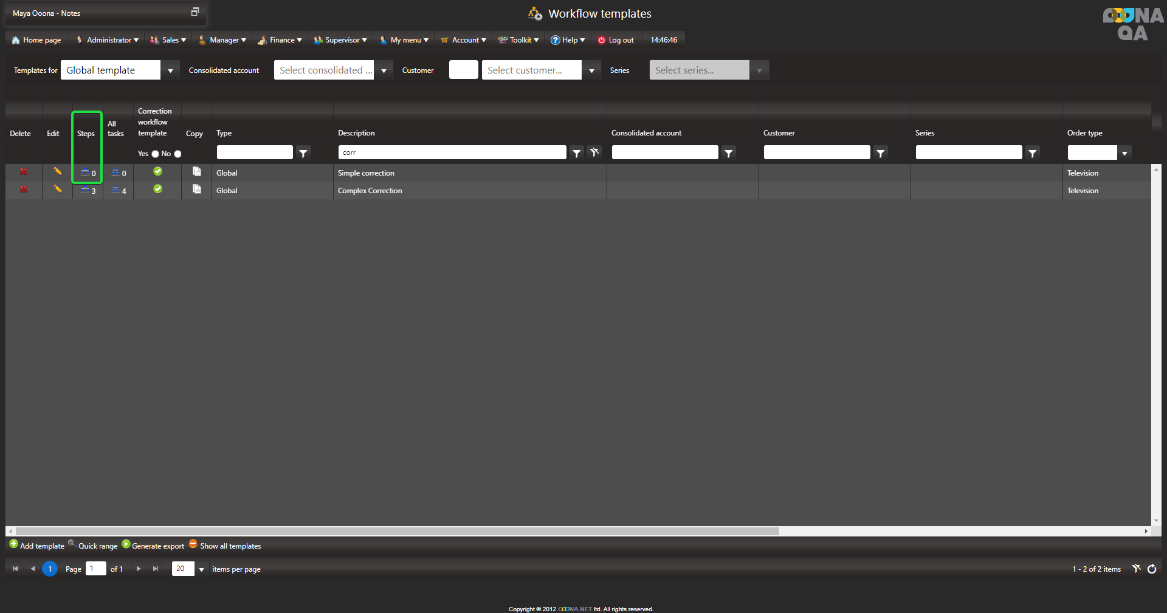Click Show all templates
The height and width of the screenshot is (613, 1167).
coord(225,546)
